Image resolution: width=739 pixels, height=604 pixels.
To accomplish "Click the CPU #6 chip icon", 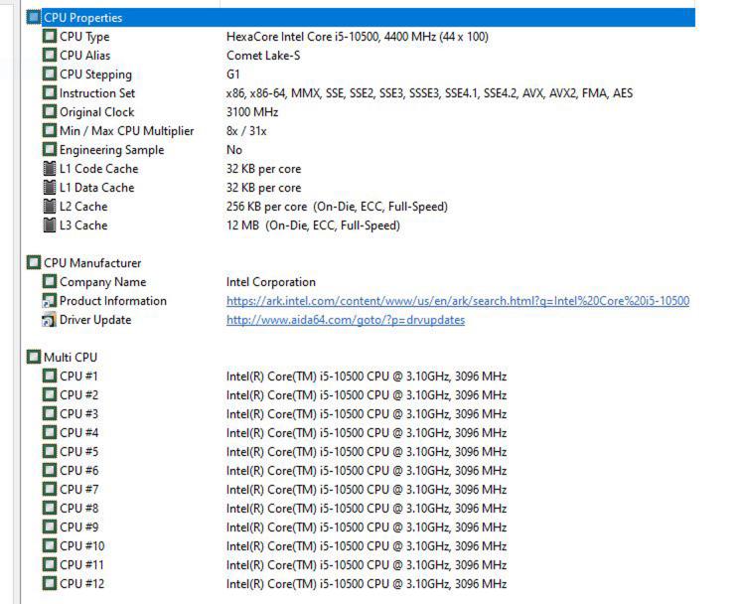I will tap(49, 470).
